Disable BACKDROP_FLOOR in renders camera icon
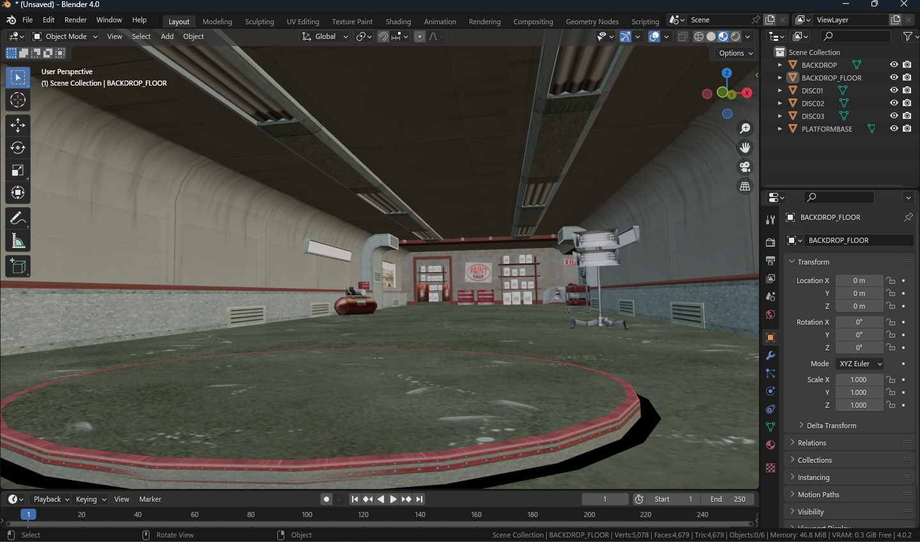 [907, 77]
